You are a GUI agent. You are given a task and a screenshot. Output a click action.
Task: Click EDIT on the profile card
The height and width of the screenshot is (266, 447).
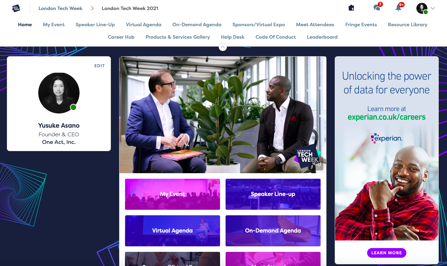click(100, 66)
